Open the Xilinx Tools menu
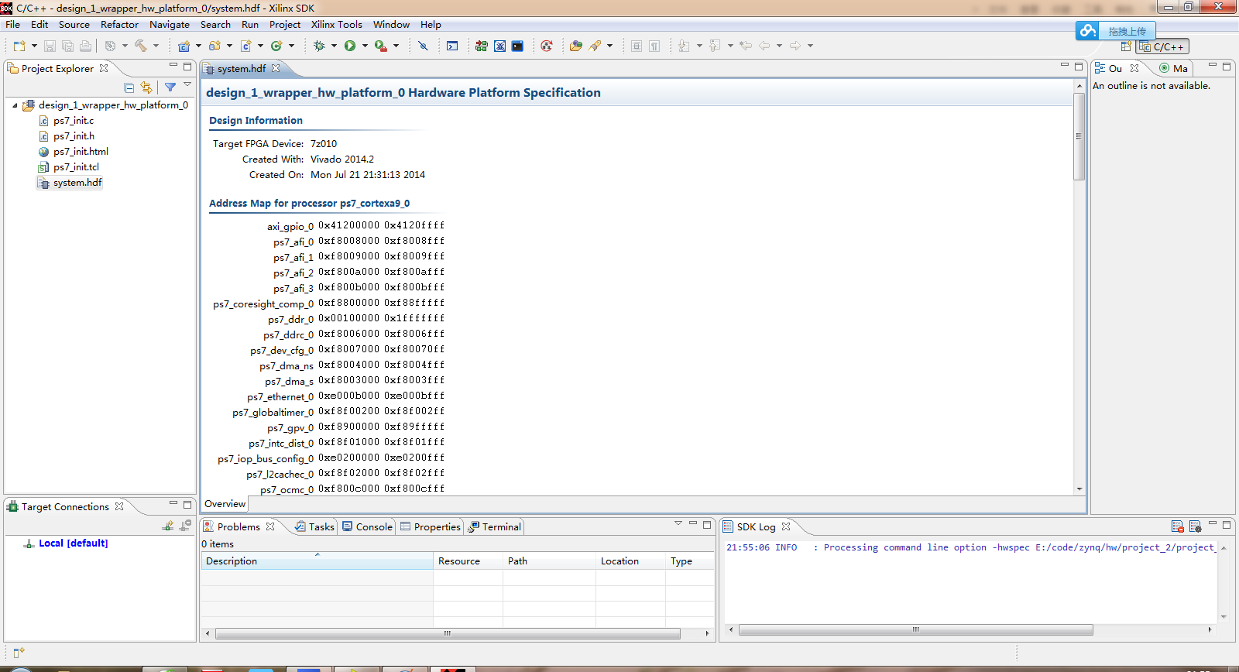 point(336,25)
